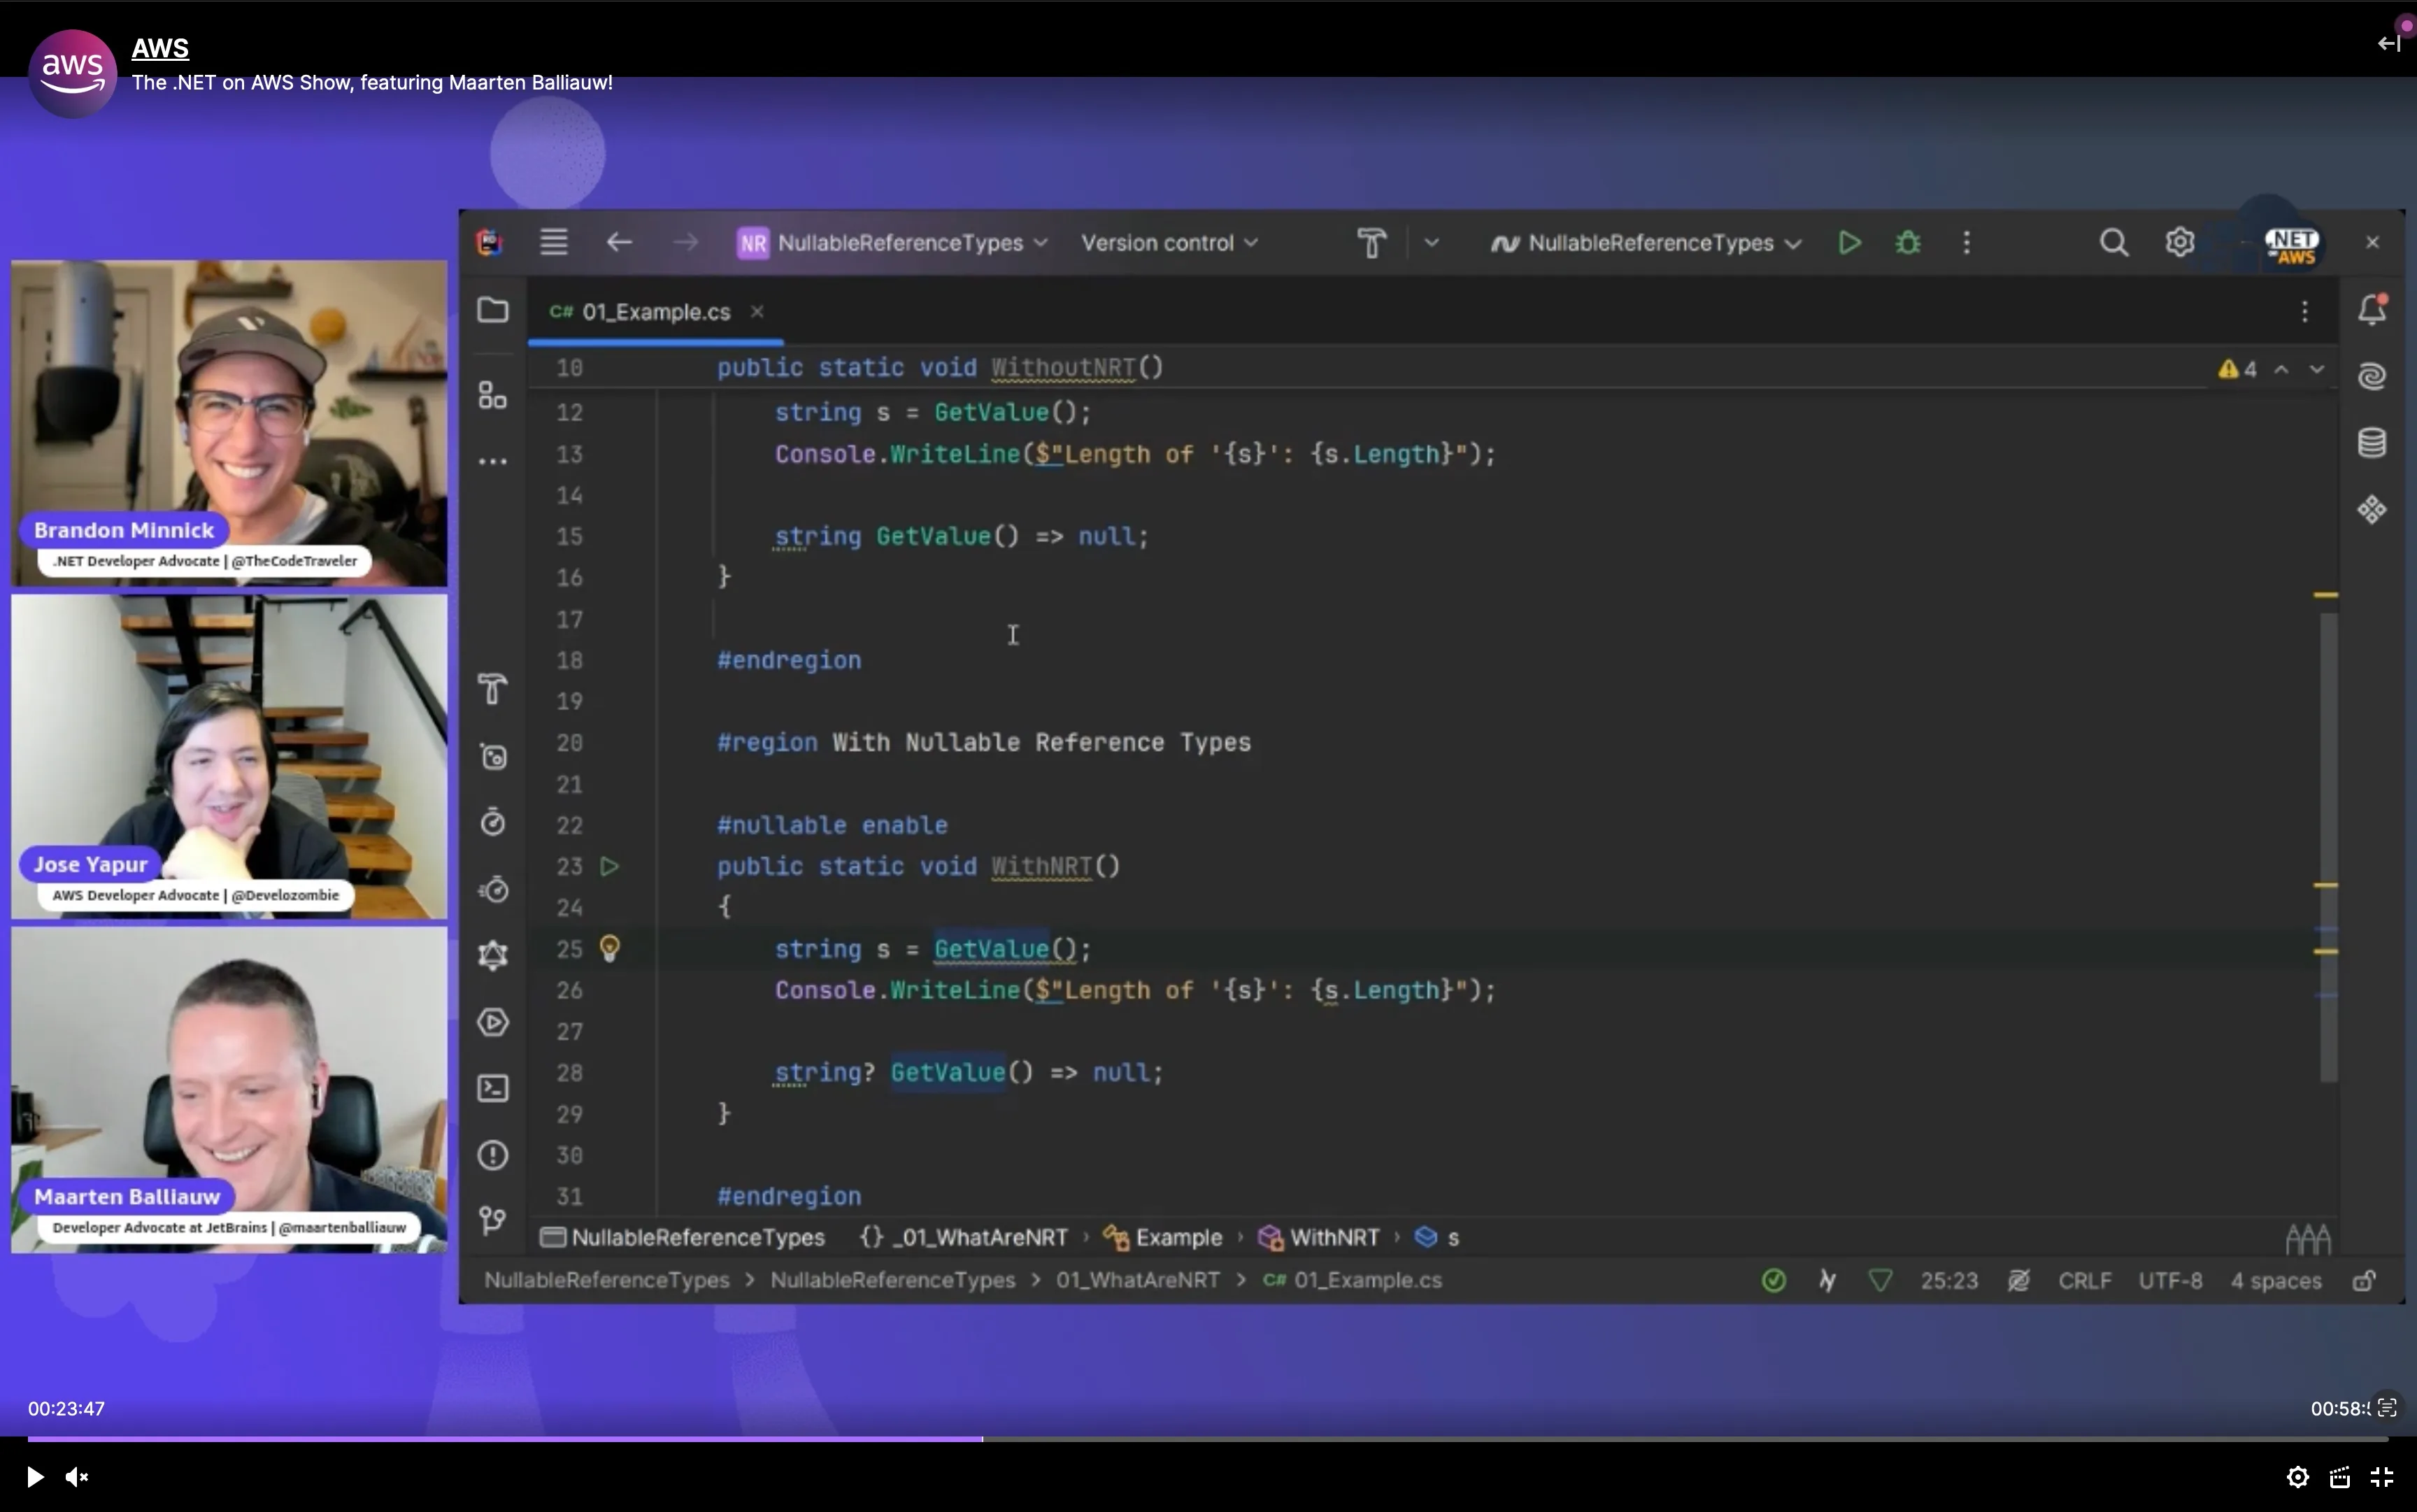Toggle the solution-wide analysis status check icon
Viewport: 2417px width, 1512px height.
[1773, 1280]
